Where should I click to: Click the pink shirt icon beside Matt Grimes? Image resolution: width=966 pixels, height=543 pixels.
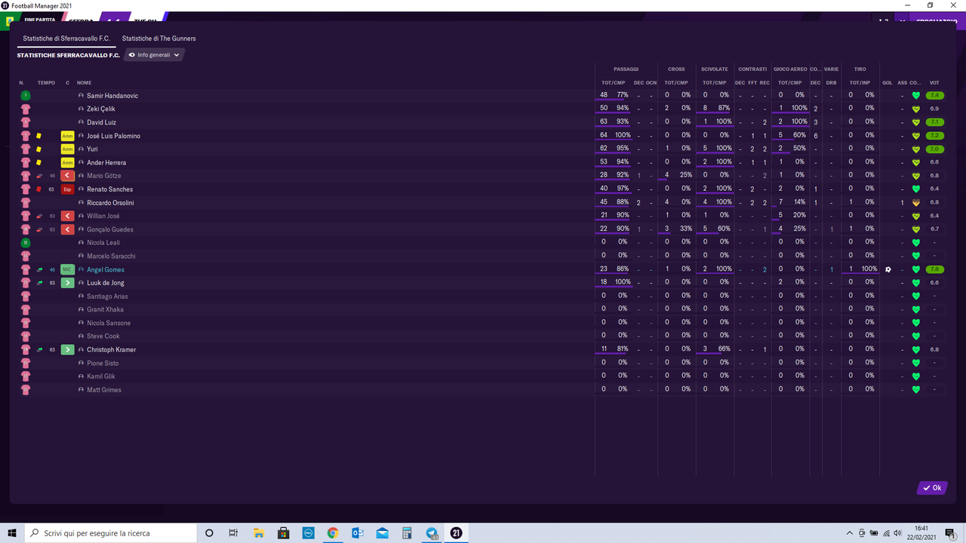26,390
